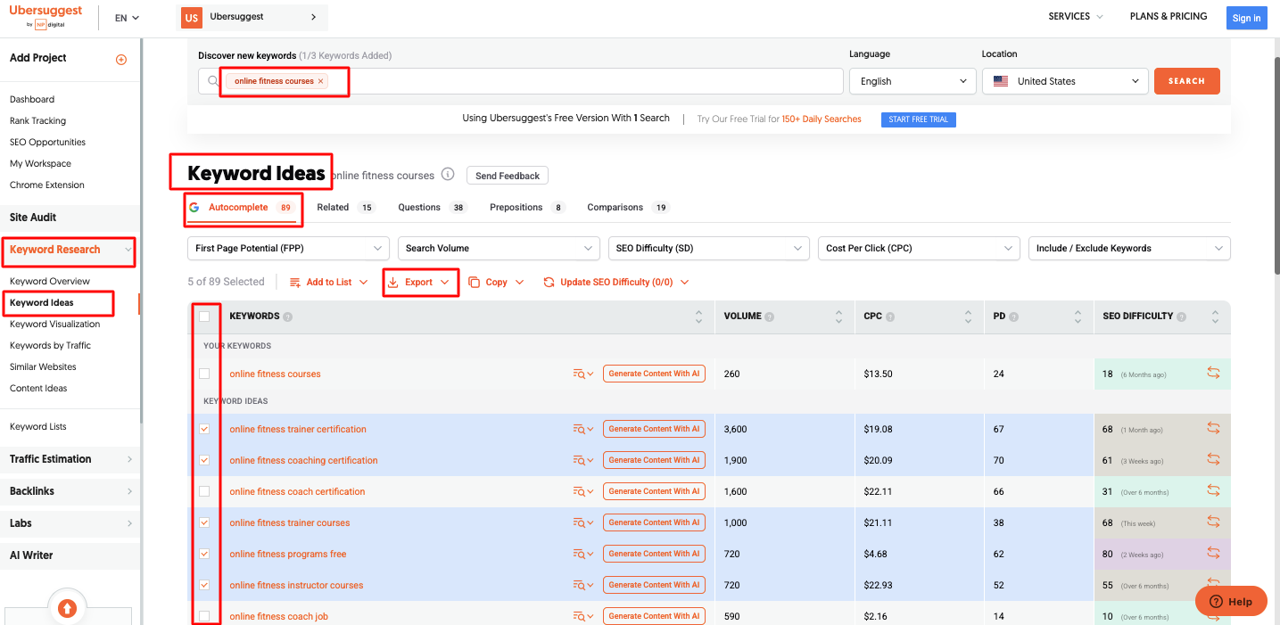Click the orange scroll-up arrow button

67,608
